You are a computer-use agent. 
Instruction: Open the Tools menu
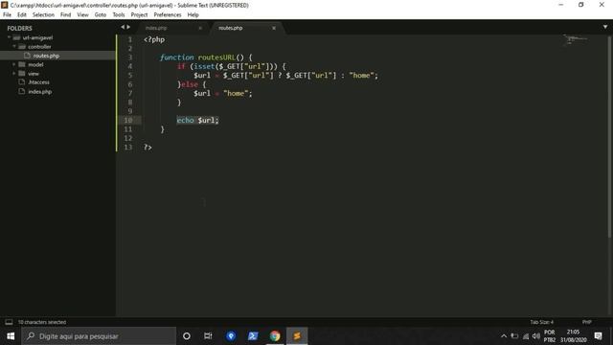pos(119,15)
